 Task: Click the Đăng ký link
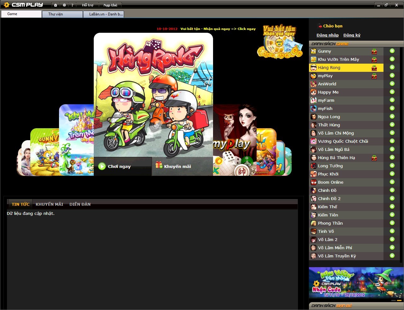(x=352, y=35)
